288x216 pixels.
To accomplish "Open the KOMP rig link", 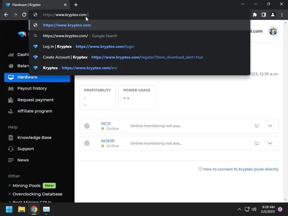I will point(108,141).
